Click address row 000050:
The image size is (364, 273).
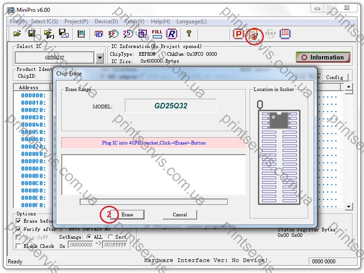[33, 132]
